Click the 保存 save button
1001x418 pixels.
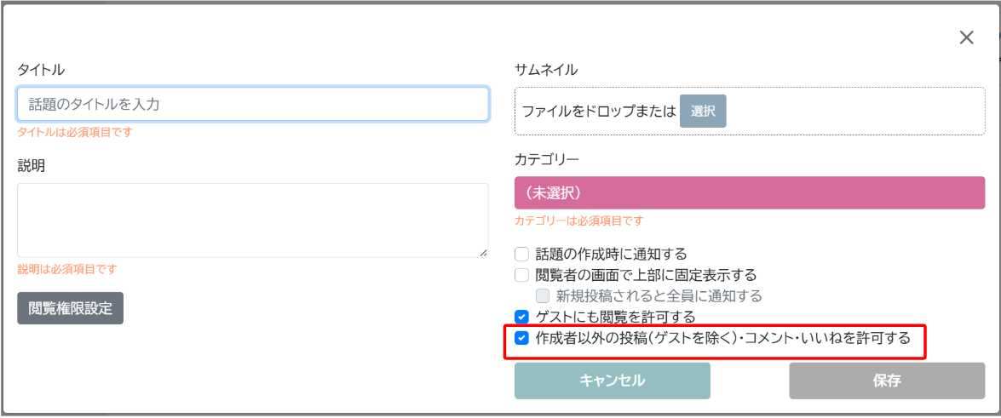tap(887, 381)
